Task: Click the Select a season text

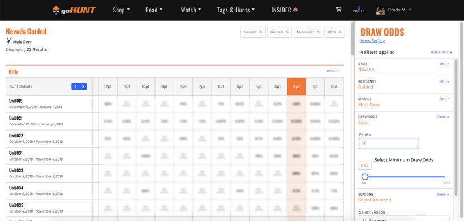Action: point(375,200)
